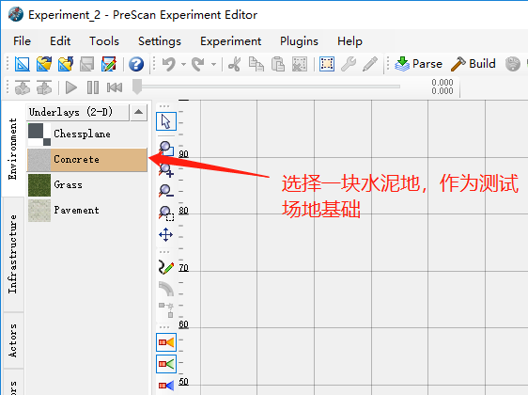
Task: Click the second greyed 3D object icon
Action: pos(44,87)
